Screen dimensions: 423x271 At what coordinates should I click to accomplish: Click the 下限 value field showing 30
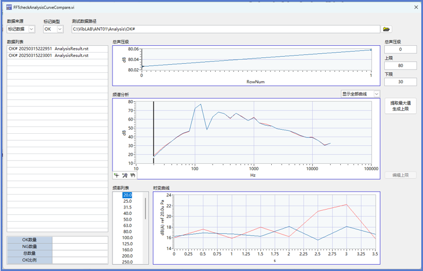(x=400, y=82)
